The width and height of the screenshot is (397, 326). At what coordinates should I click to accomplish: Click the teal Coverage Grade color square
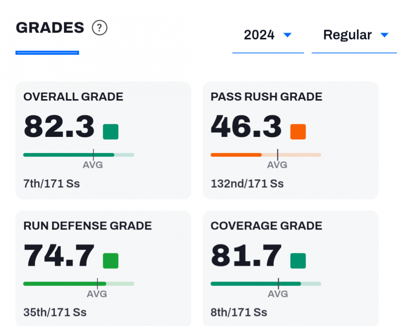click(x=298, y=261)
